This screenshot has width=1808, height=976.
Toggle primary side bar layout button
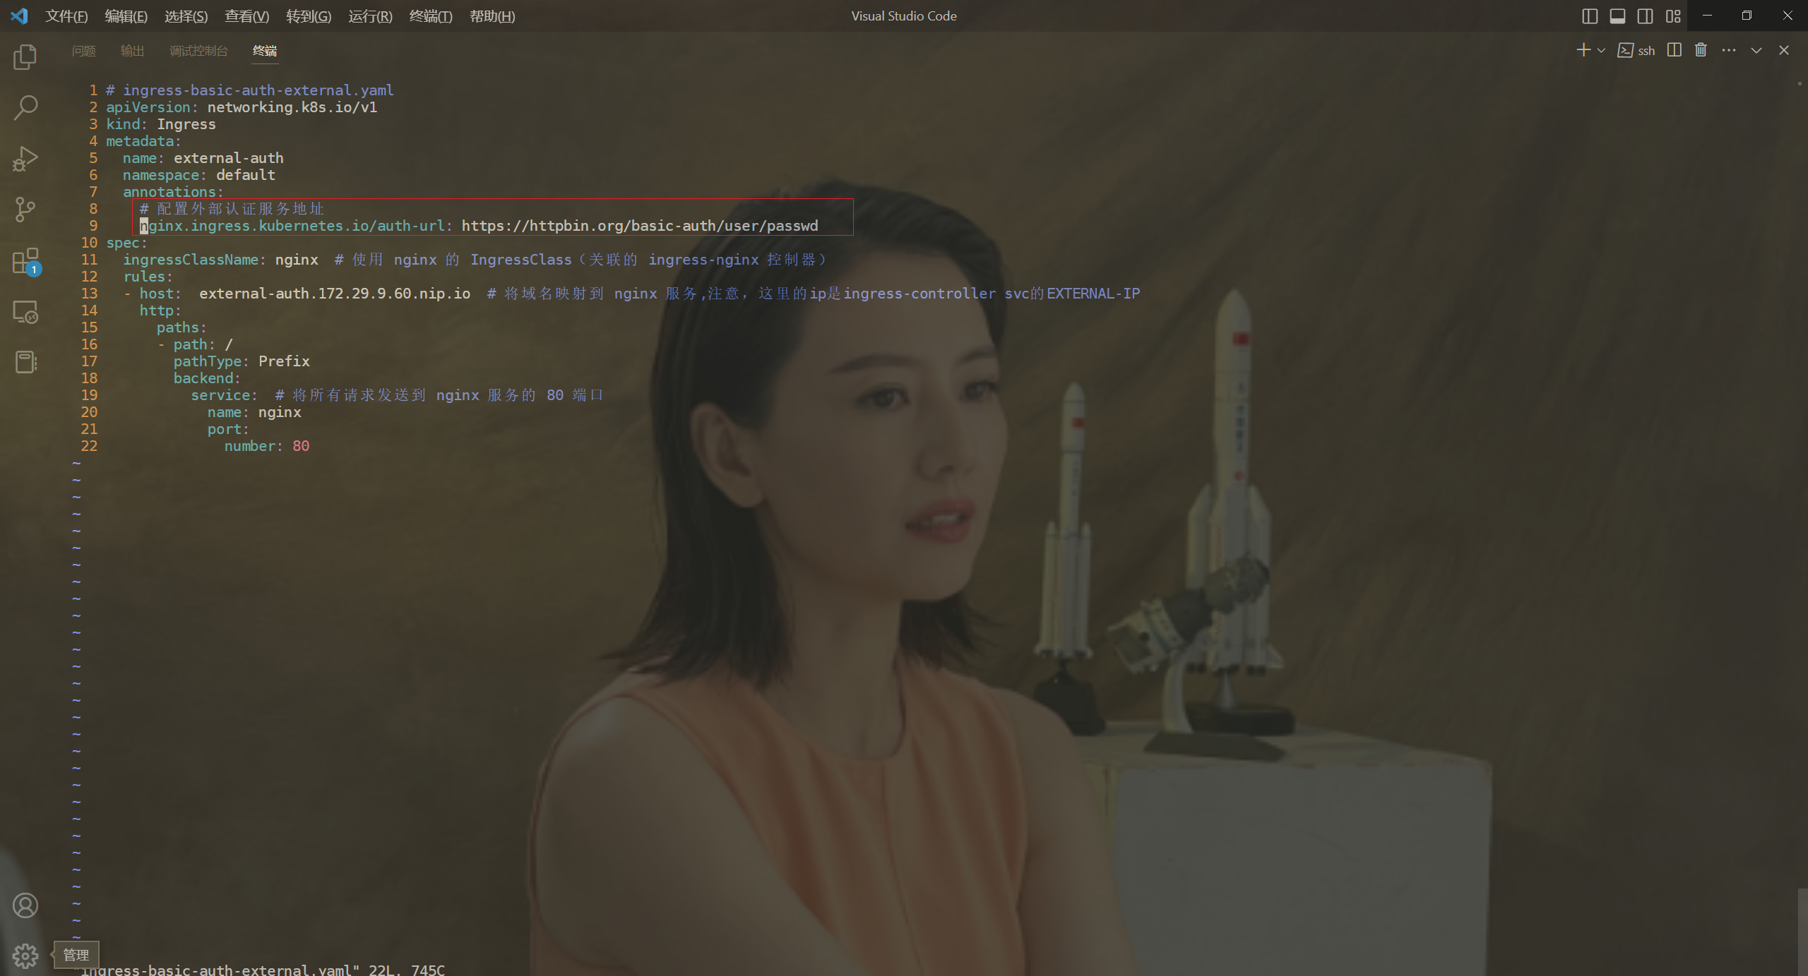(x=1590, y=16)
